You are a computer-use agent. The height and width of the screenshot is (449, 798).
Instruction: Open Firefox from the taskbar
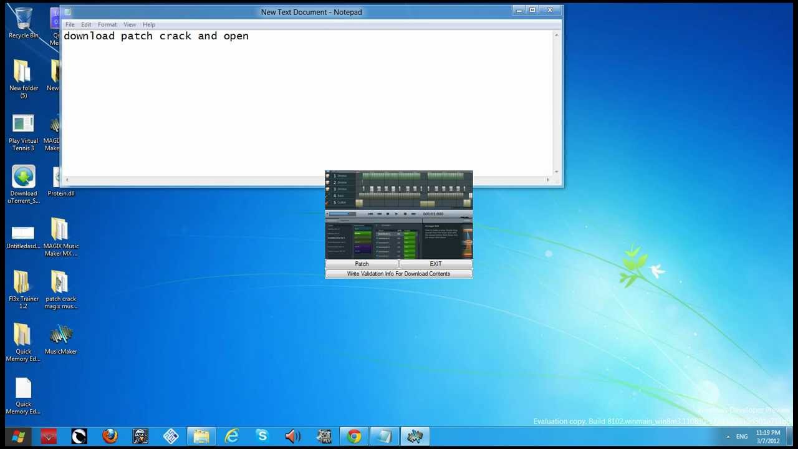[x=110, y=437]
